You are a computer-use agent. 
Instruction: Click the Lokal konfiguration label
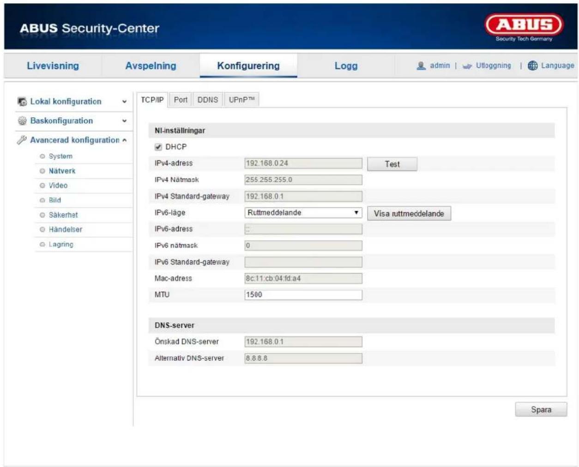pos(66,102)
